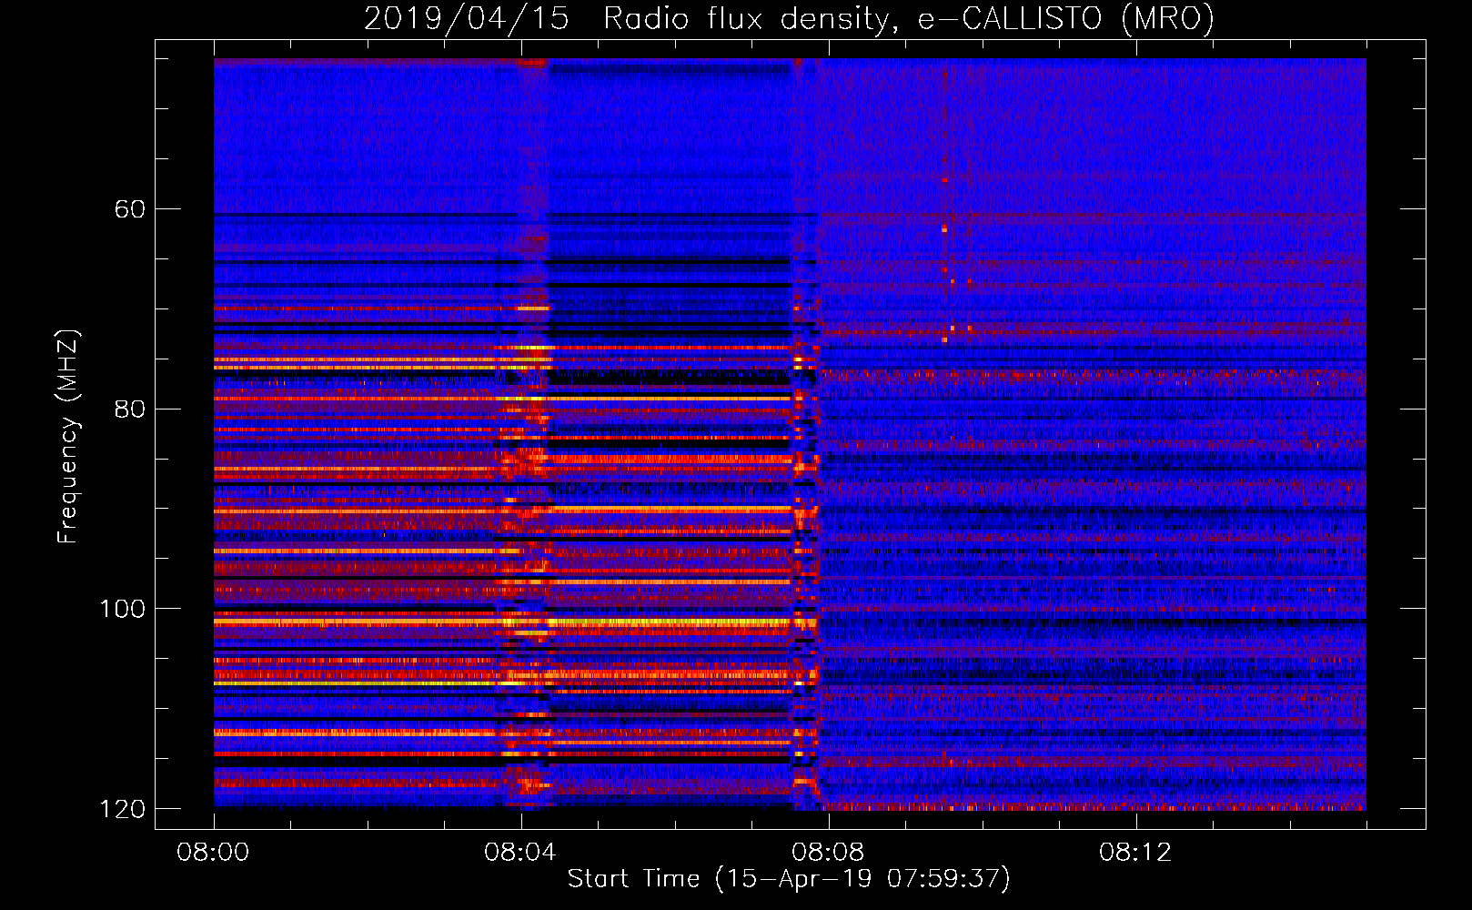
Task: Click the 100 frequency tick label
Action: point(122,609)
